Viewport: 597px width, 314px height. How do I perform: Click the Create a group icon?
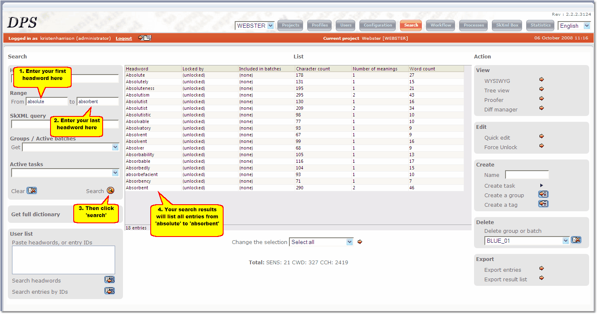click(543, 194)
